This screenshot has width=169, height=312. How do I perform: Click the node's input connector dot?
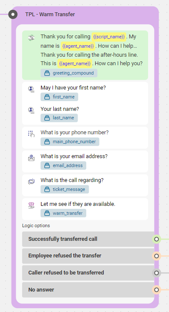(x=13, y=14)
